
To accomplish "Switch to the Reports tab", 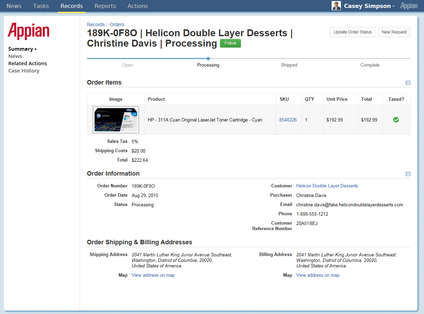I will pyautogui.click(x=105, y=6).
